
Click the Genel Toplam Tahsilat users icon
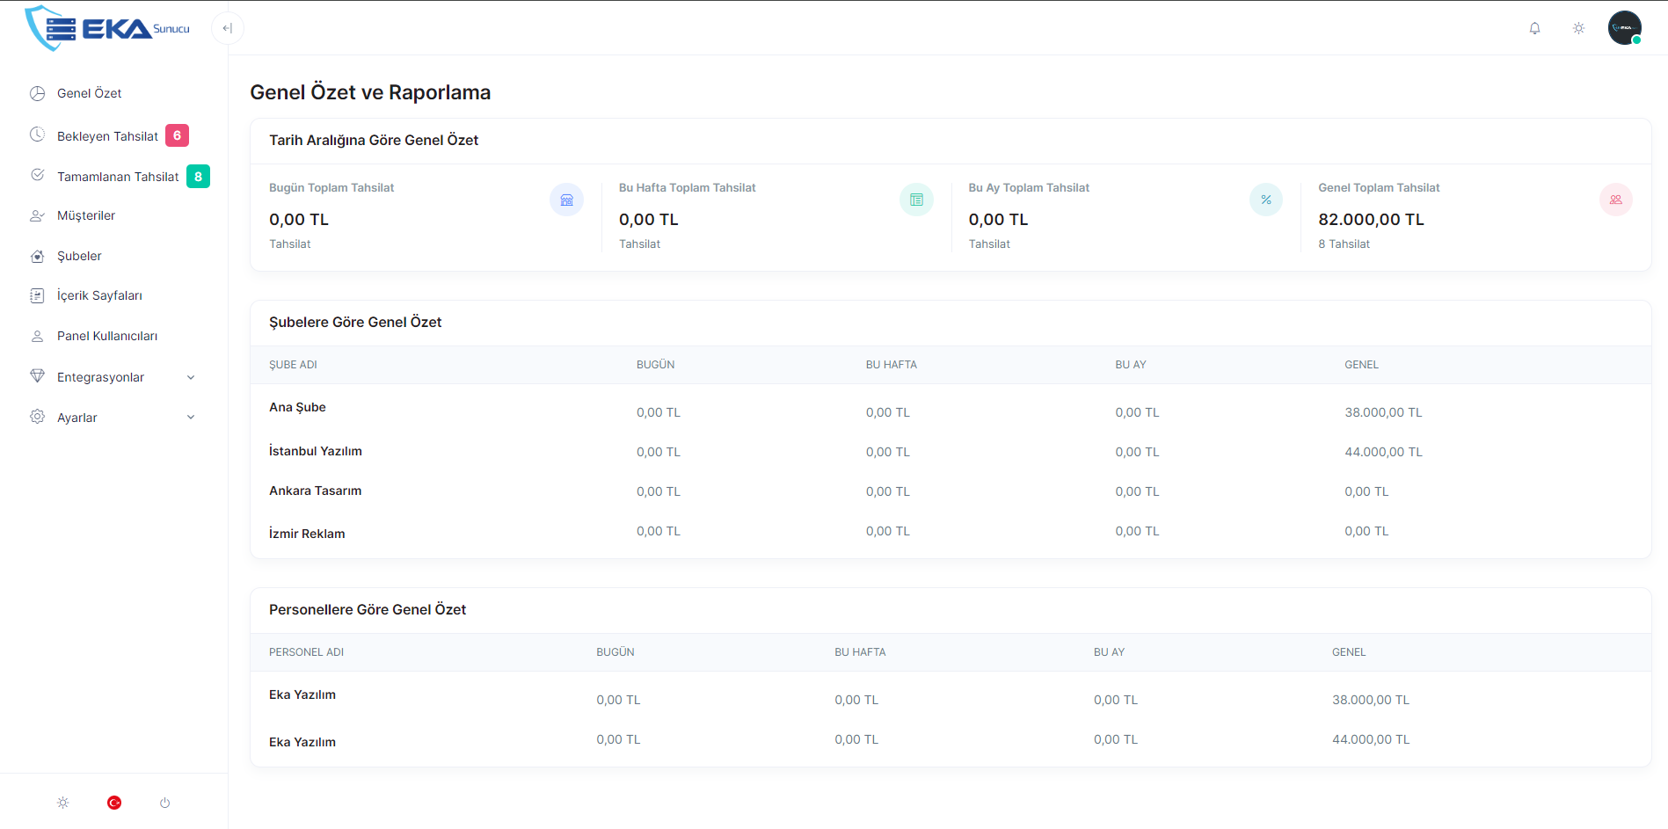[x=1616, y=200]
